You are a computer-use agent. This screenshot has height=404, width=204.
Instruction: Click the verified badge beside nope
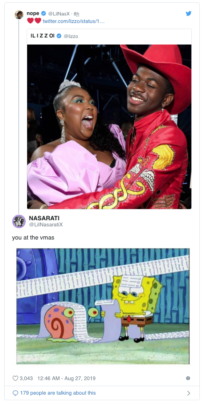pos(44,14)
